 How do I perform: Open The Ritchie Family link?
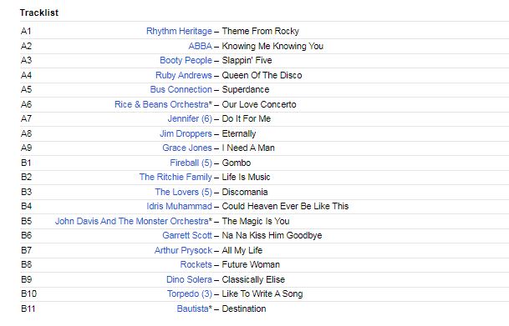click(176, 177)
